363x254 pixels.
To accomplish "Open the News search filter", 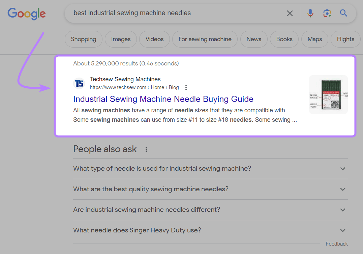I will (x=254, y=39).
